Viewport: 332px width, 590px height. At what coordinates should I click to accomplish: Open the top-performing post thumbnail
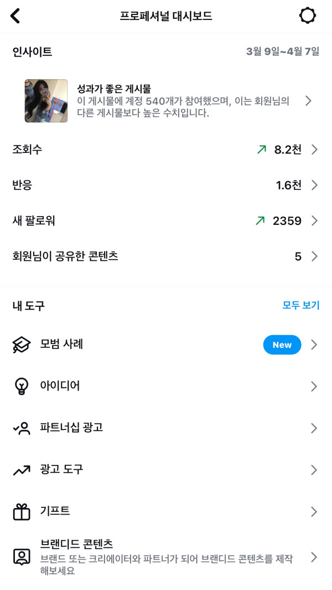[46, 101]
